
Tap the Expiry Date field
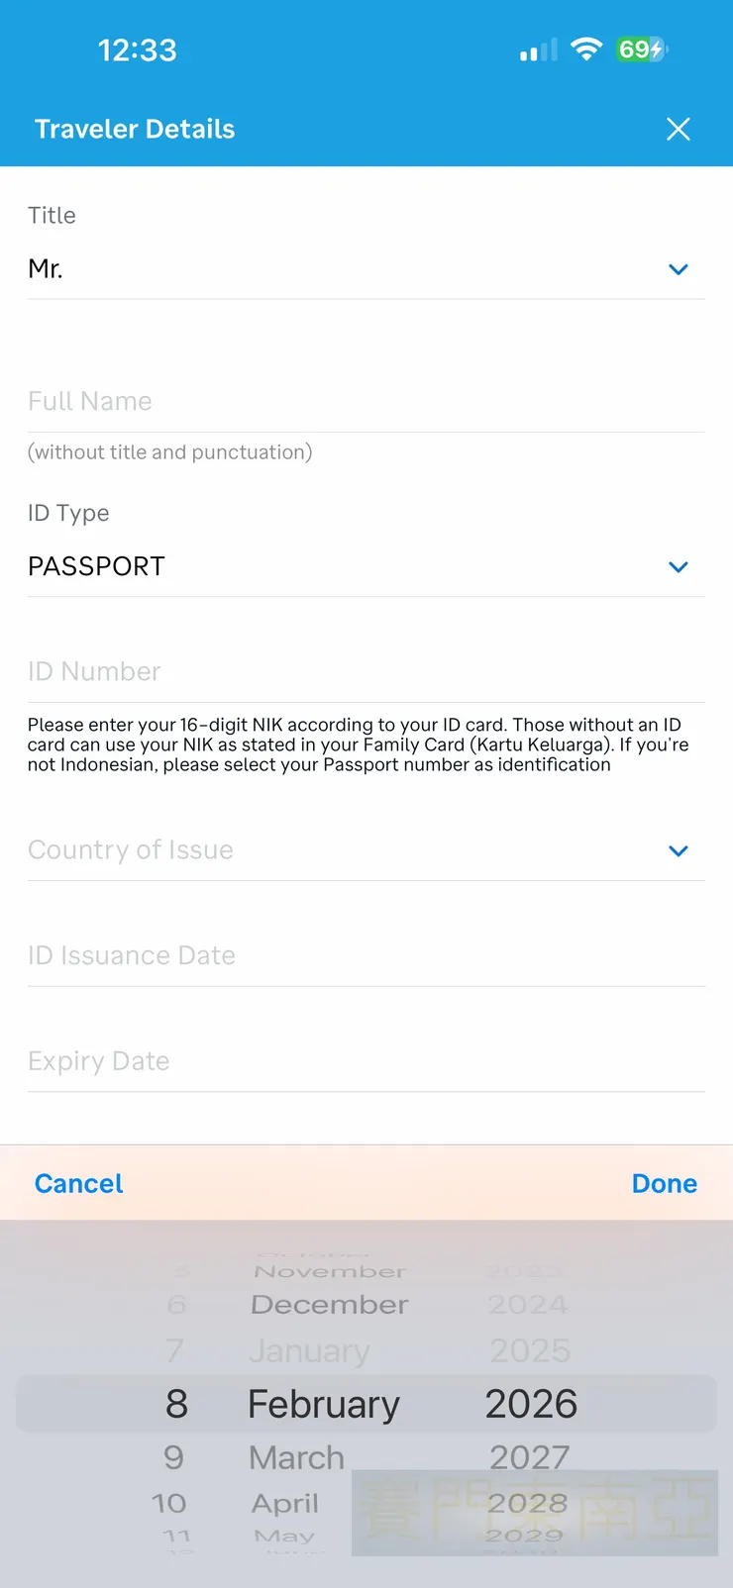[x=366, y=1061]
